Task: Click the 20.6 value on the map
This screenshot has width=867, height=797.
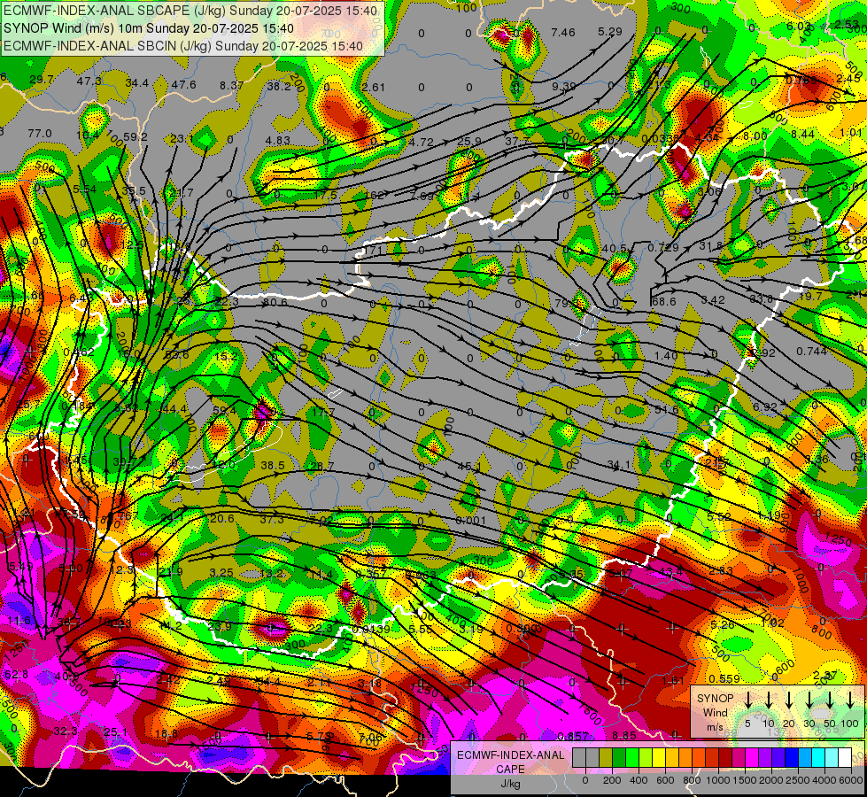Action: 221,518
